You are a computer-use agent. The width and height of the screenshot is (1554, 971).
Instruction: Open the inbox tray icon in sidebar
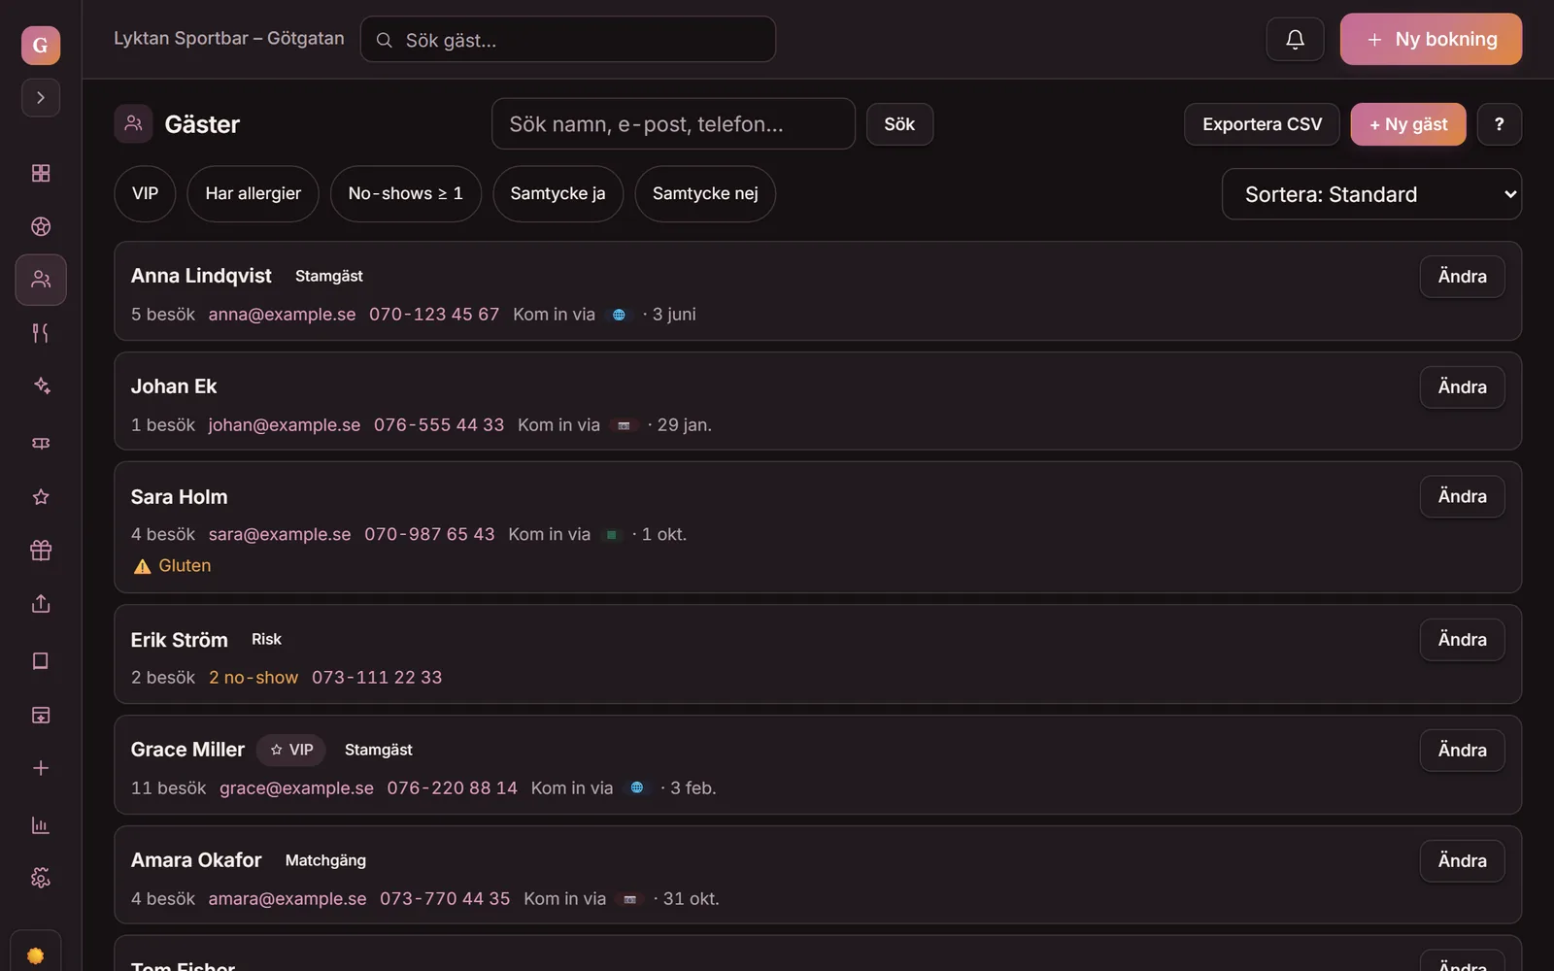pos(41,715)
